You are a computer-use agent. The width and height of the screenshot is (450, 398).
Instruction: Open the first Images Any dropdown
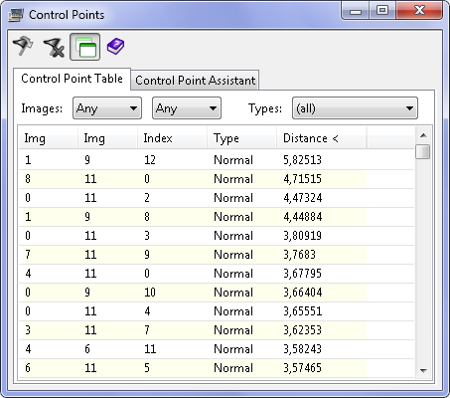click(x=107, y=108)
